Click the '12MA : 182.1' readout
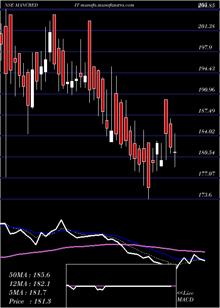Image resolution: width=220 pixels, height=308 pixels. point(29,284)
